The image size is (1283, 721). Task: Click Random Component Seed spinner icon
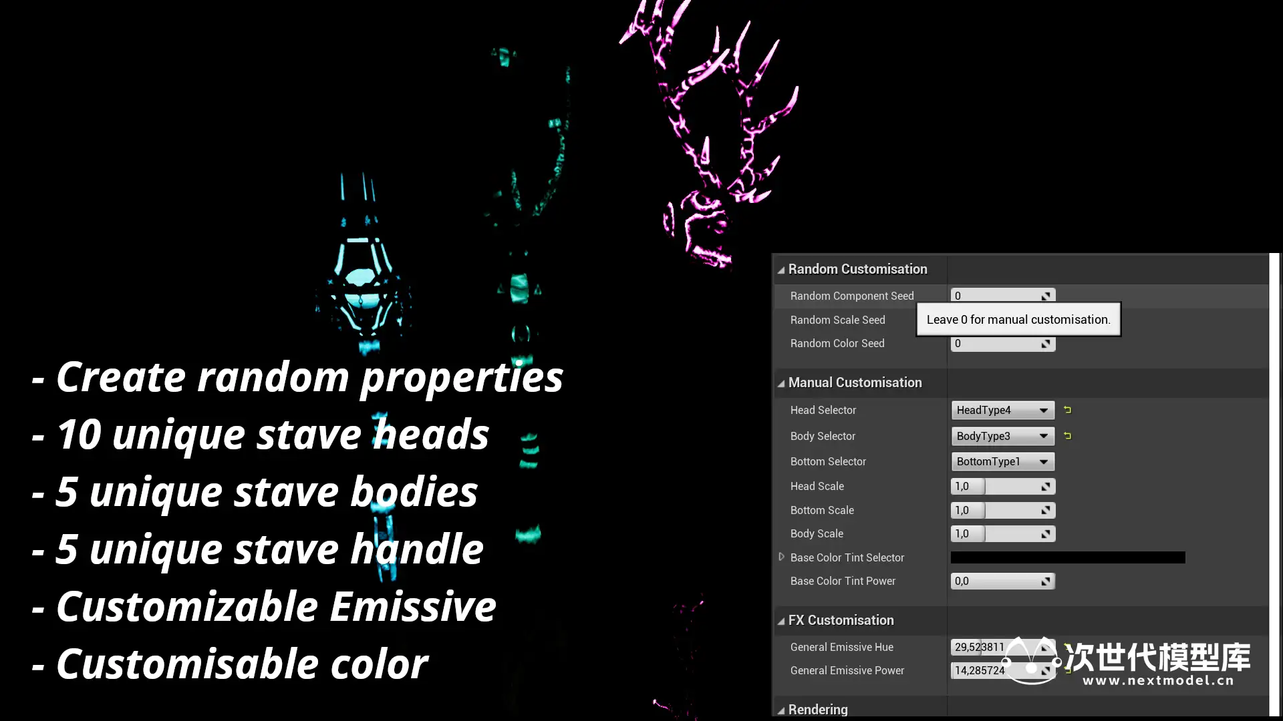tap(1046, 296)
